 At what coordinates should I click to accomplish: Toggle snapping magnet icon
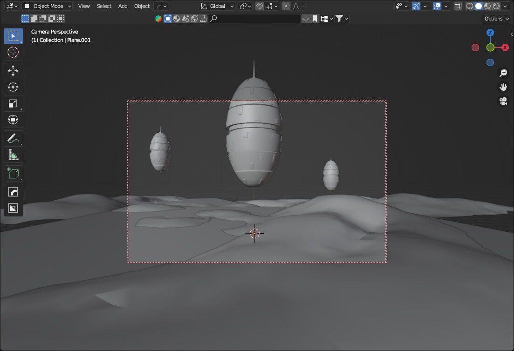259,6
